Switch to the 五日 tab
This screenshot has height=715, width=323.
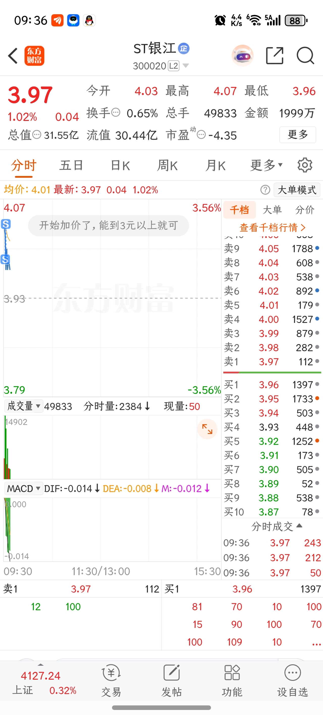(71, 166)
